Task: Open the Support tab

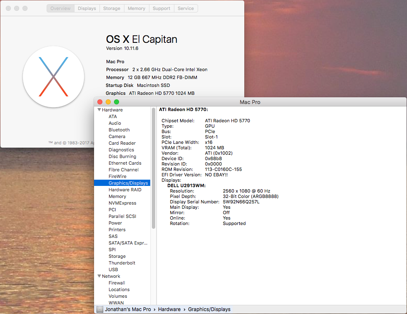Action: [161, 8]
